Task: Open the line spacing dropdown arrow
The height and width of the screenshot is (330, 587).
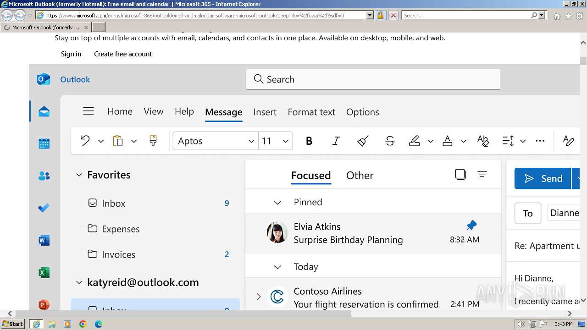Action: 523,141
